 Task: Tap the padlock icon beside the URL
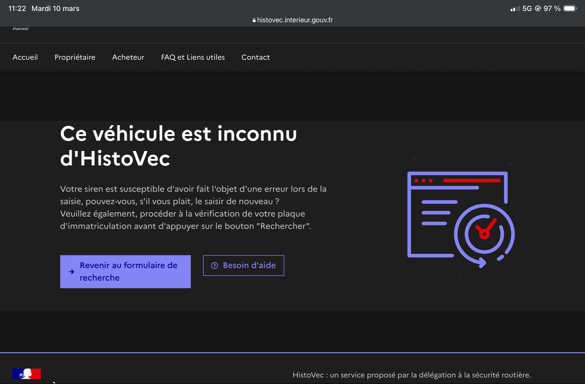(254, 20)
